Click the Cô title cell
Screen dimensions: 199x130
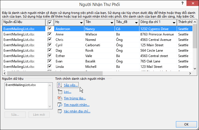[x=127, y=29]
